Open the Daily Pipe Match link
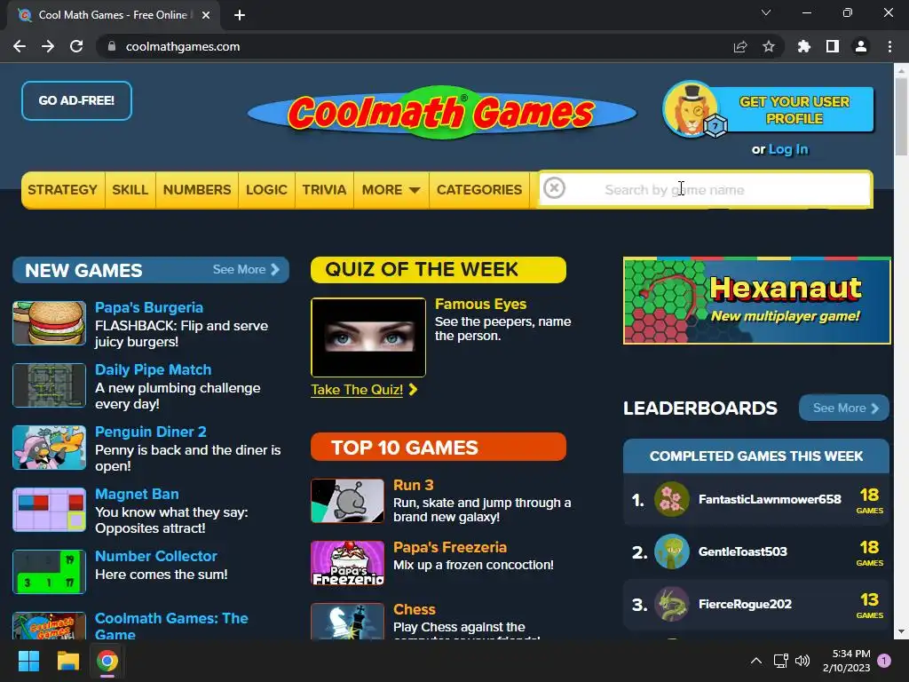Image resolution: width=909 pixels, height=682 pixels. (x=153, y=369)
